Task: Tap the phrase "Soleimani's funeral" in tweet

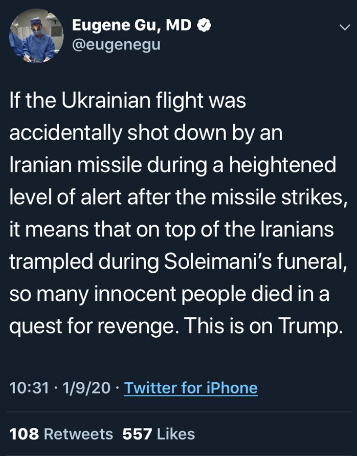Action: pos(255,261)
